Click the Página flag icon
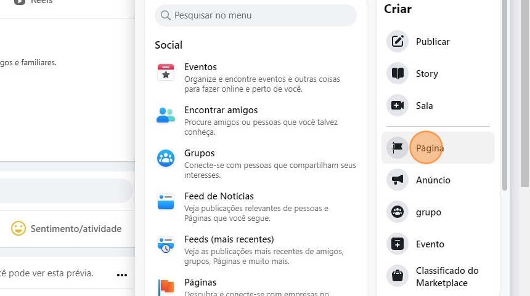The height and width of the screenshot is (296, 530). pyautogui.click(x=397, y=148)
